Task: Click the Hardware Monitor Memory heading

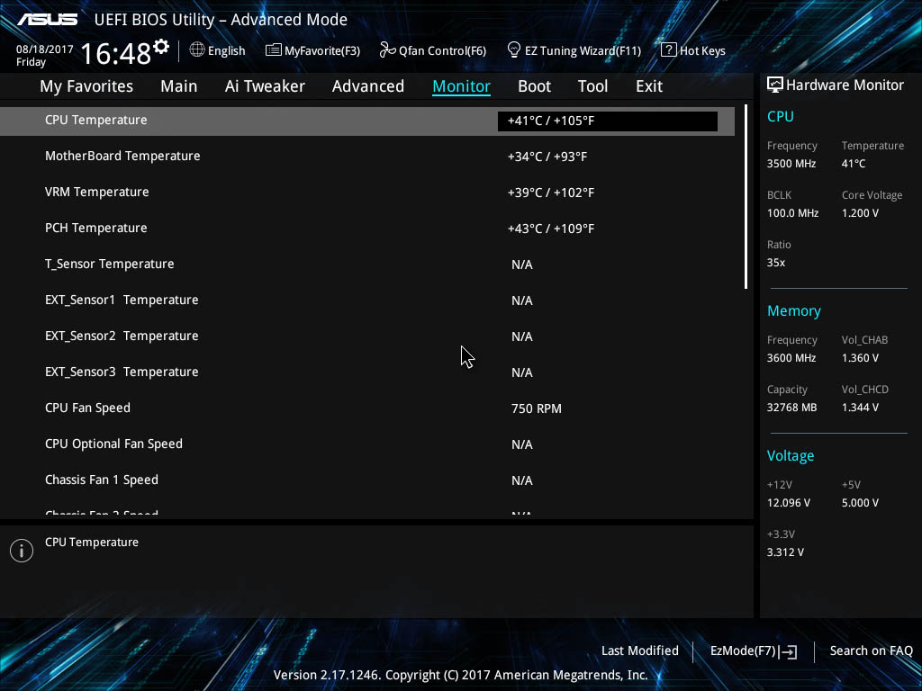Action: 794,310
